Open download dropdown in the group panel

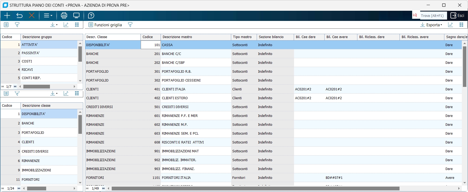[54, 25]
